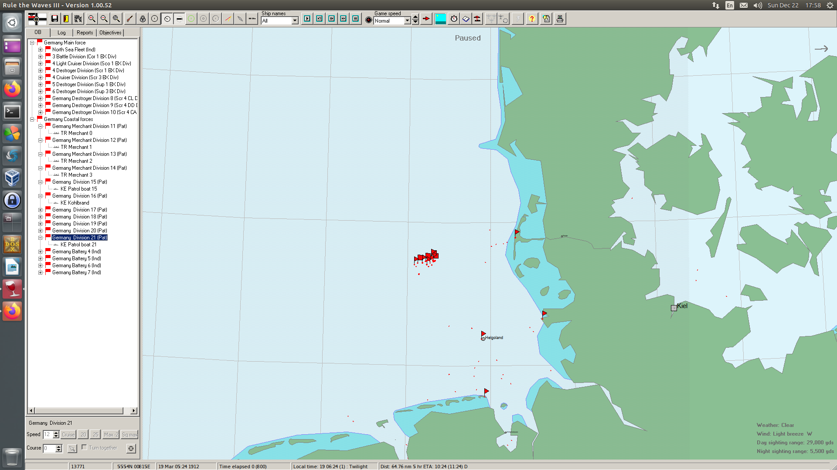Click the course pointer arrow button

[x=72, y=448]
